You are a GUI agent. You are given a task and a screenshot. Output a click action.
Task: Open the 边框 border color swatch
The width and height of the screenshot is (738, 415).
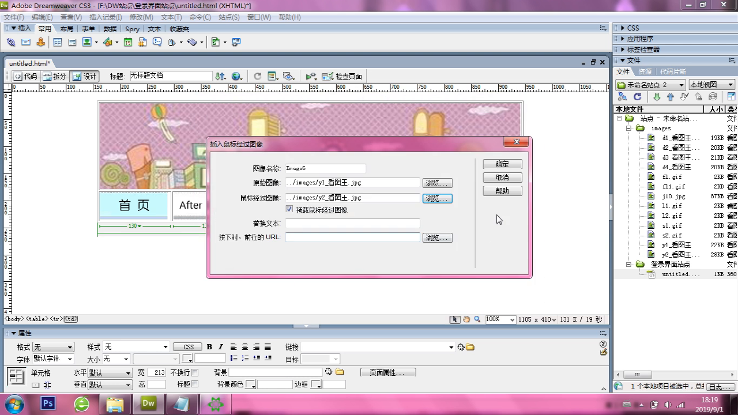315,385
